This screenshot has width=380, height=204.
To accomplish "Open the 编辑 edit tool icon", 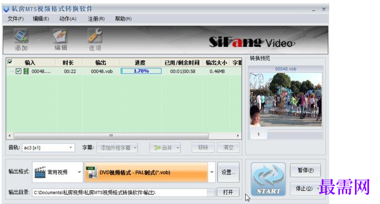I will click(61, 37).
